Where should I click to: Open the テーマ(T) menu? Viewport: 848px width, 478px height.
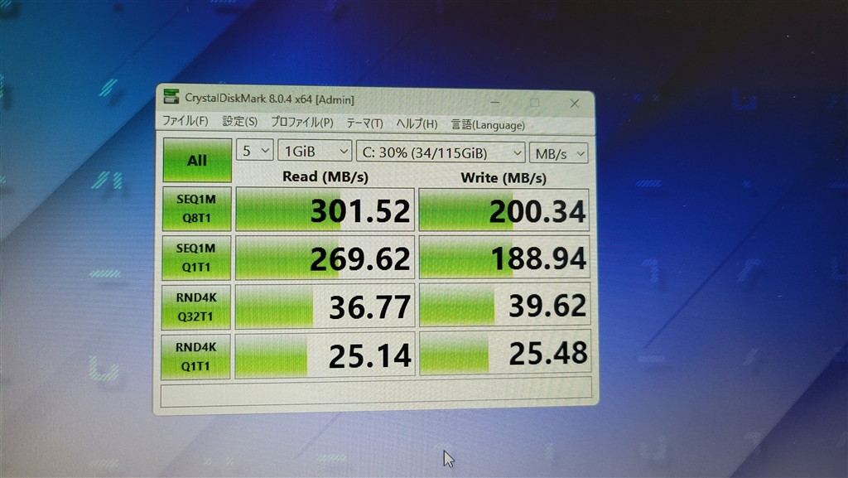click(x=364, y=124)
